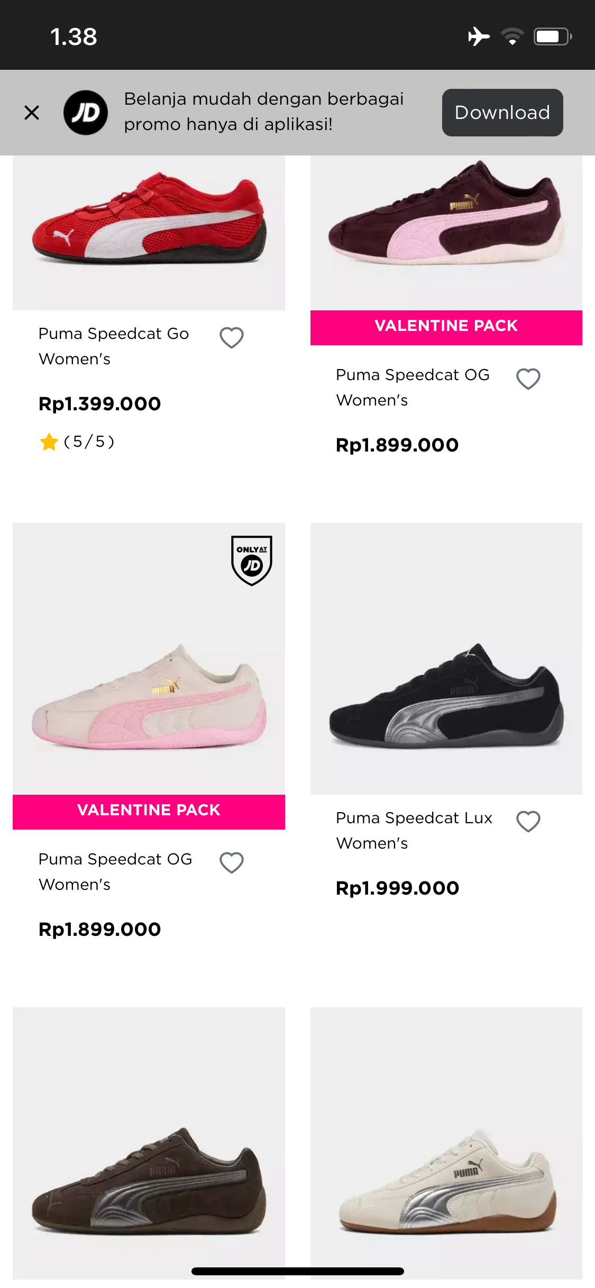Tap the Rp1.999.000 price
The height and width of the screenshot is (1288, 595).
click(x=397, y=888)
